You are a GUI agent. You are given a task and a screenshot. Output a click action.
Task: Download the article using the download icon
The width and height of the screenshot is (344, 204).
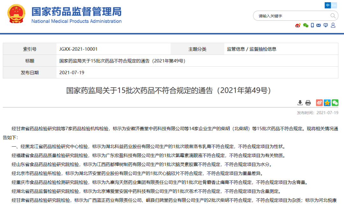click(300, 103)
